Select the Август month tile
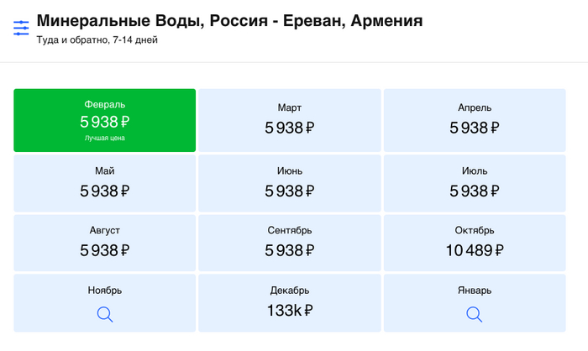This screenshot has height=351, width=588. [x=105, y=242]
